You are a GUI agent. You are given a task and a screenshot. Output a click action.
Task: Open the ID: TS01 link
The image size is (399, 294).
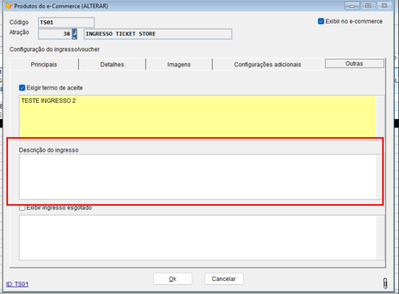[17, 284]
